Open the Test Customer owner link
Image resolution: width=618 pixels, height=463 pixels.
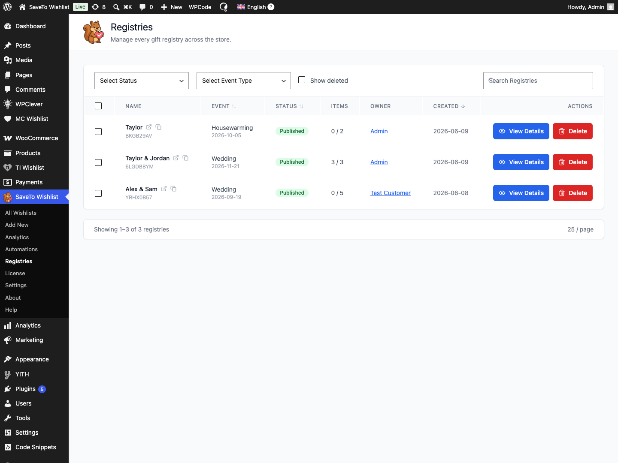[391, 193]
